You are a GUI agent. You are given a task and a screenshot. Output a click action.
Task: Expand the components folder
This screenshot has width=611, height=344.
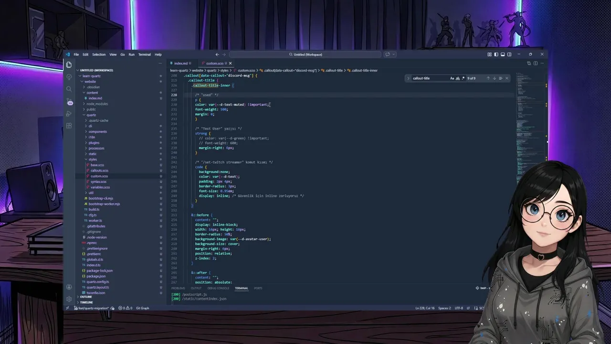tap(97, 131)
